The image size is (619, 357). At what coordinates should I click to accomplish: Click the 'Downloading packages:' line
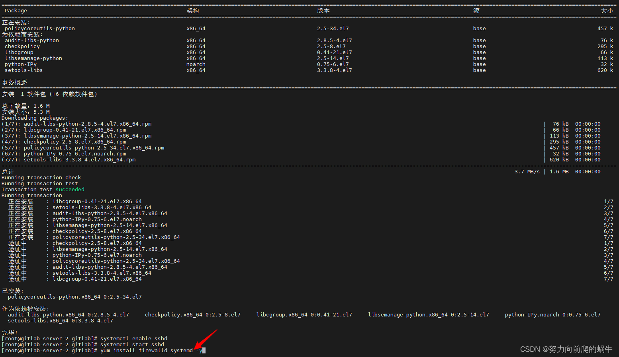pos(35,118)
